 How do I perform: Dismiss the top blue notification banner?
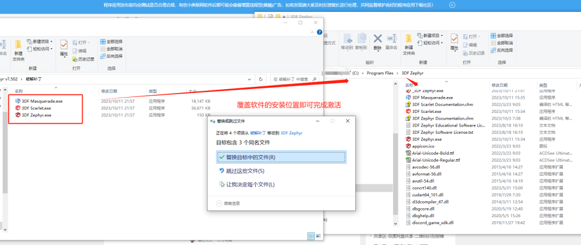pos(452,5)
